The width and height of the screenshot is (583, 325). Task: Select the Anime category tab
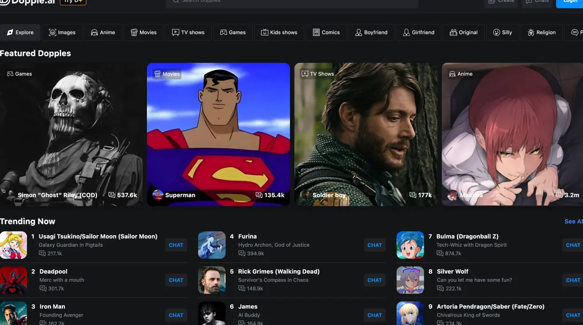[x=103, y=32]
